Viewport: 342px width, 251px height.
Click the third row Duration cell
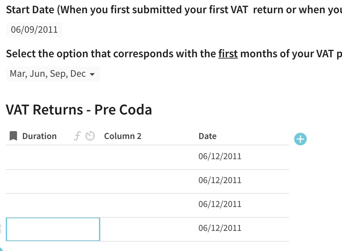coord(53,205)
